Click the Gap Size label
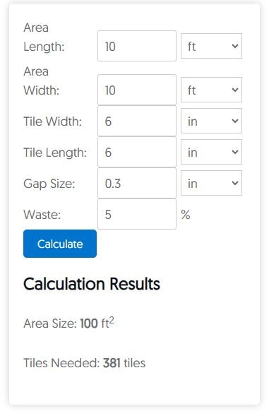Viewport: 269px width, 416px height. click(x=49, y=184)
